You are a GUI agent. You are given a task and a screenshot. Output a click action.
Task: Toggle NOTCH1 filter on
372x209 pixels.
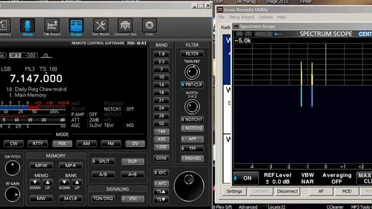(192, 120)
